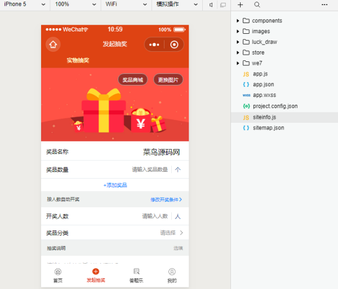Expand the images folder arrow
Image resolution: width=338 pixels, height=289 pixels.
click(238, 31)
